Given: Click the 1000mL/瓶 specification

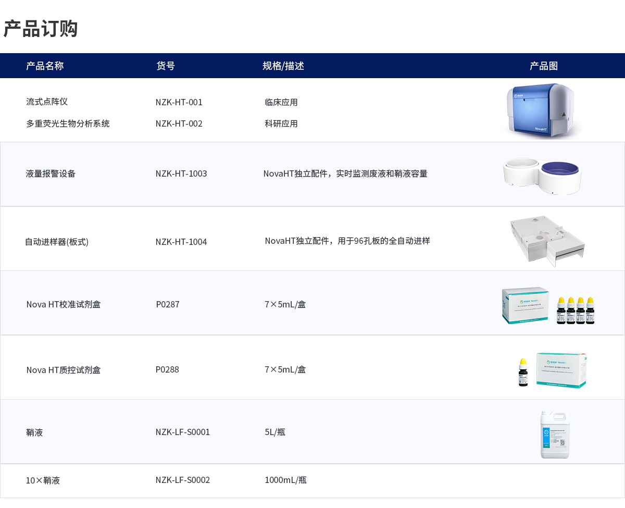Looking at the screenshot, I should pos(286,480).
